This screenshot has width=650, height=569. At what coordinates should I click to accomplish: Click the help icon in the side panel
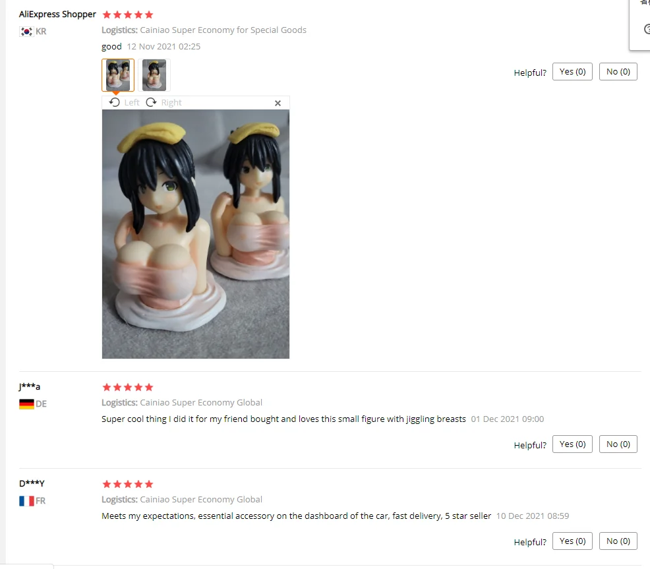(647, 29)
